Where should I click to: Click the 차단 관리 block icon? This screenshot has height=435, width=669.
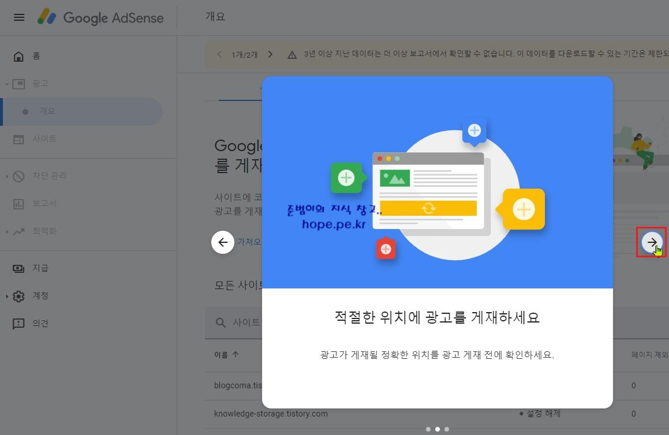[x=18, y=176]
